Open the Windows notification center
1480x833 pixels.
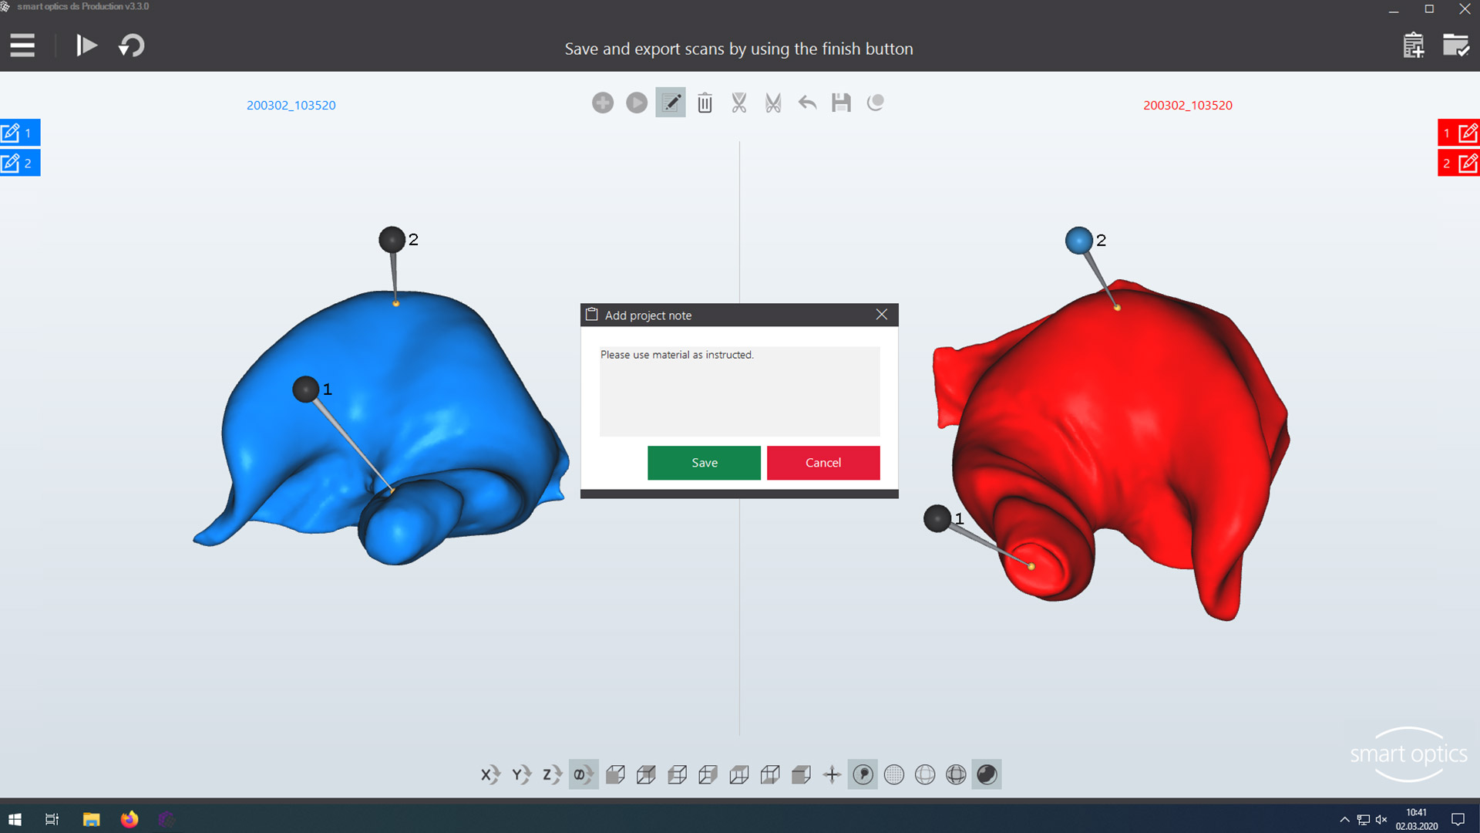tap(1458, 819)
